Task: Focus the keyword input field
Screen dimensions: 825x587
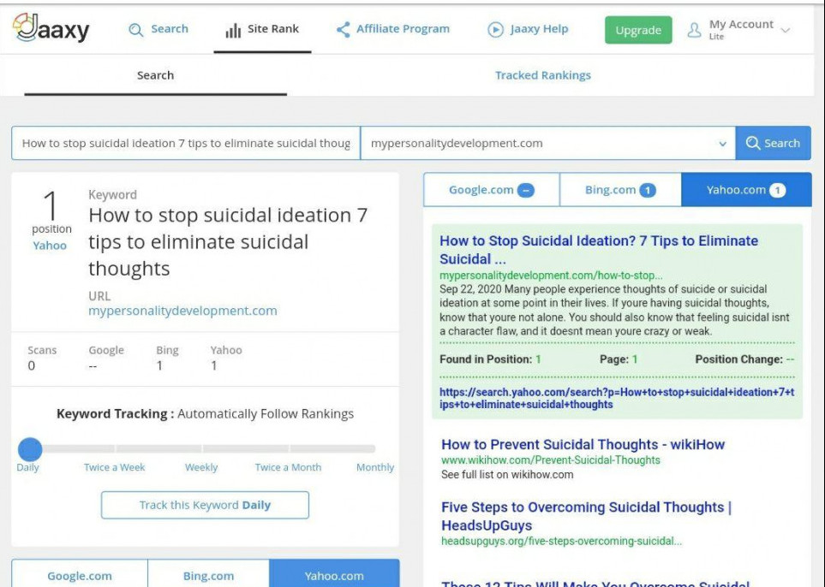Action: coord(186,143)
